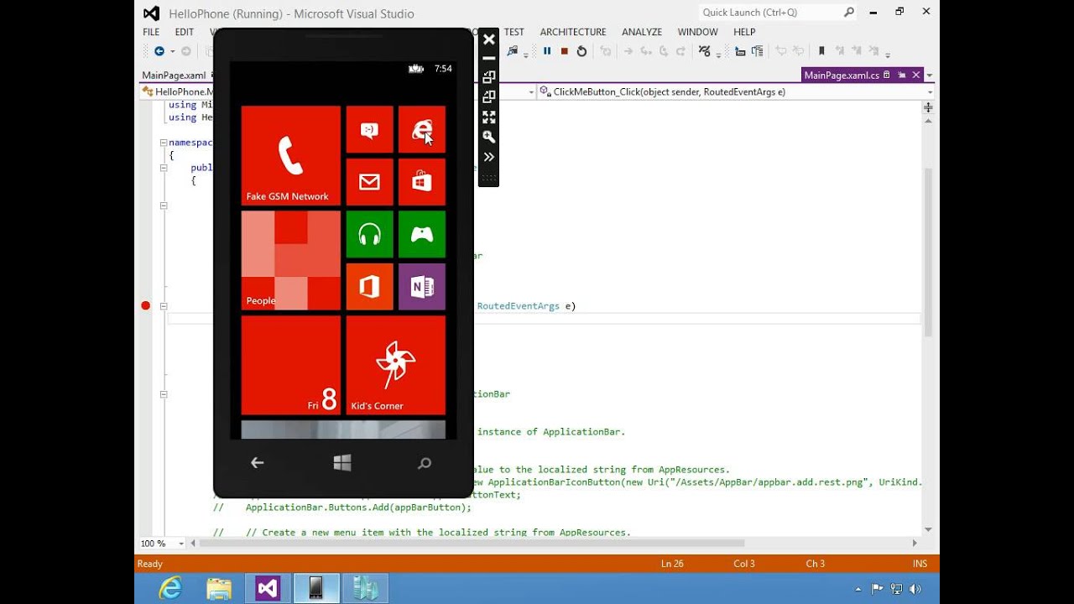The image size is (1074, 604).
Task: Open the Xbox Games tile
Action: pos(421,234)
